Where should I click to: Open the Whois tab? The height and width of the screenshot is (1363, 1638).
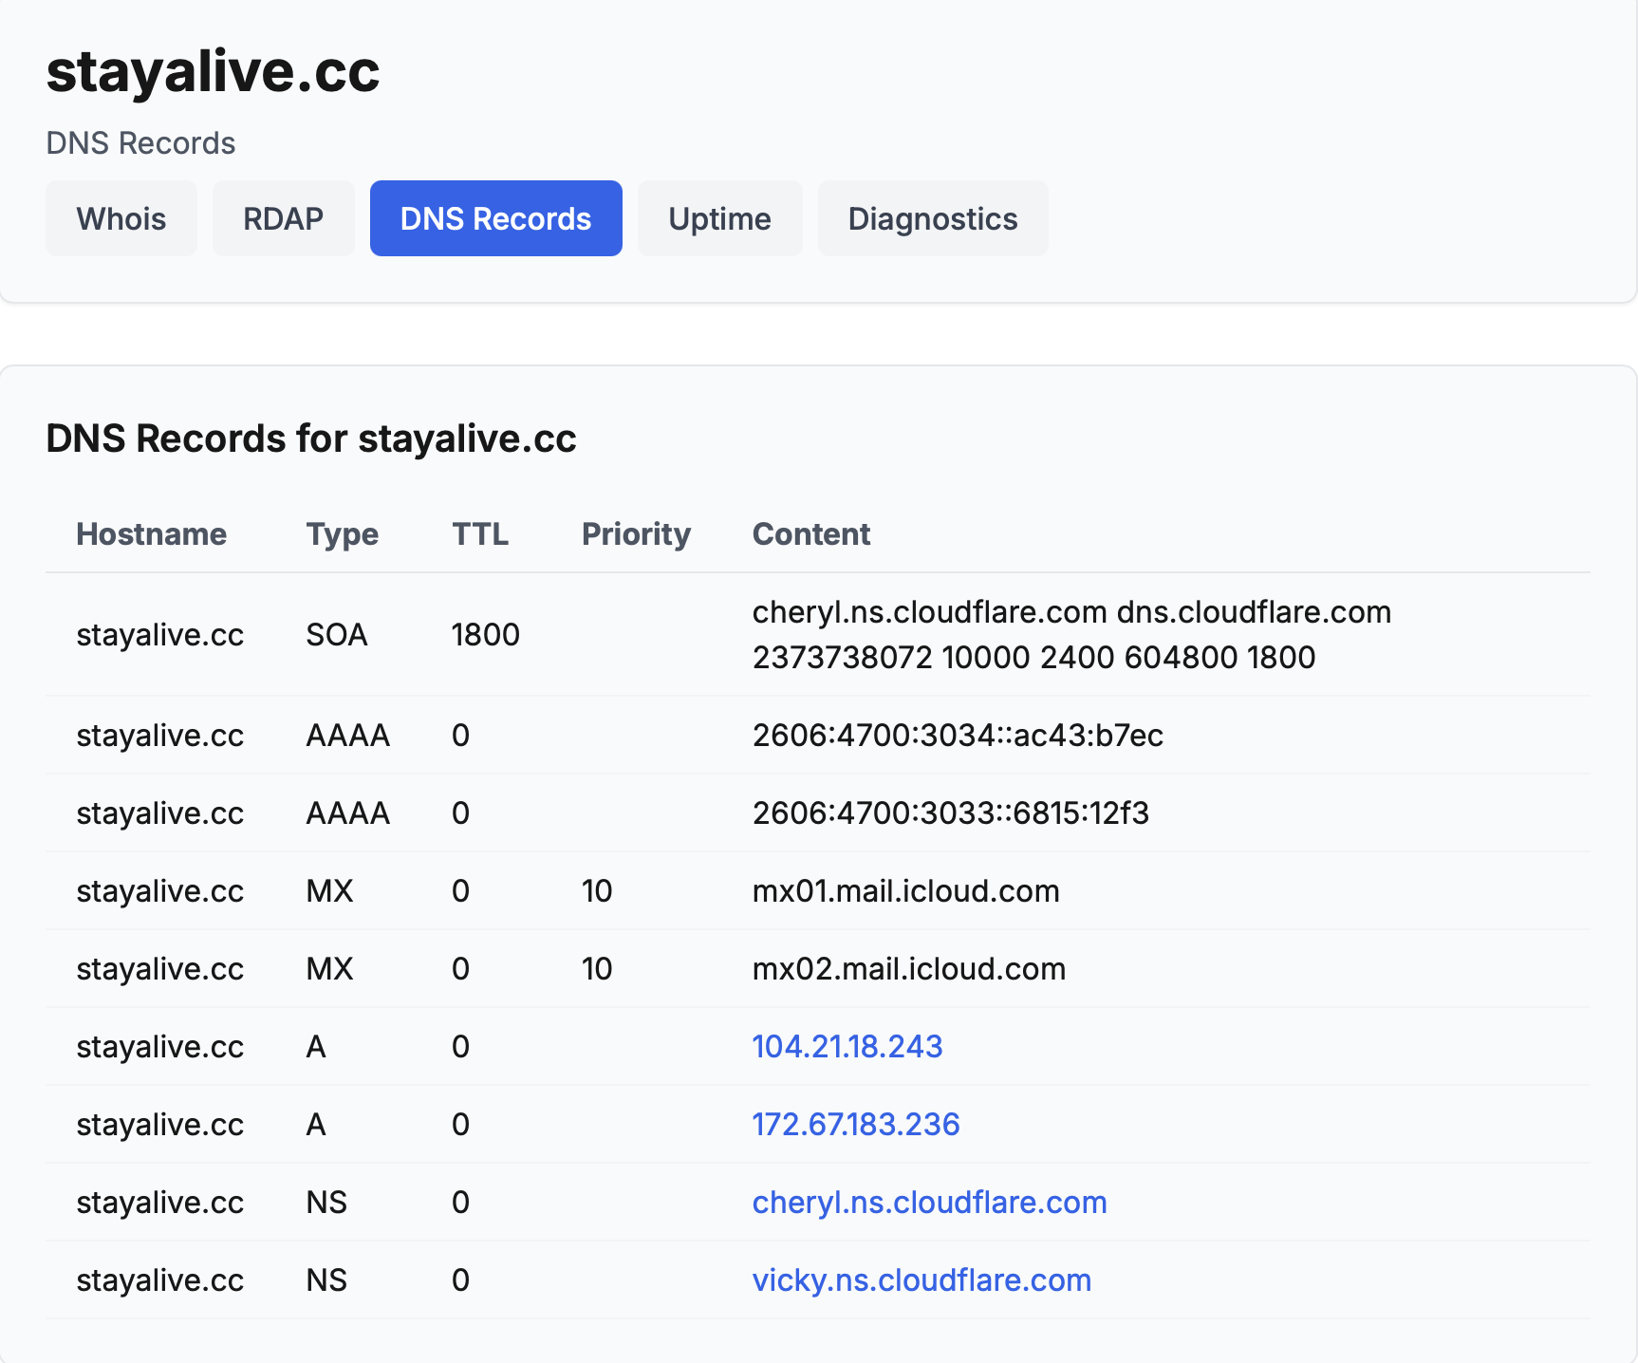click(121, 218)
